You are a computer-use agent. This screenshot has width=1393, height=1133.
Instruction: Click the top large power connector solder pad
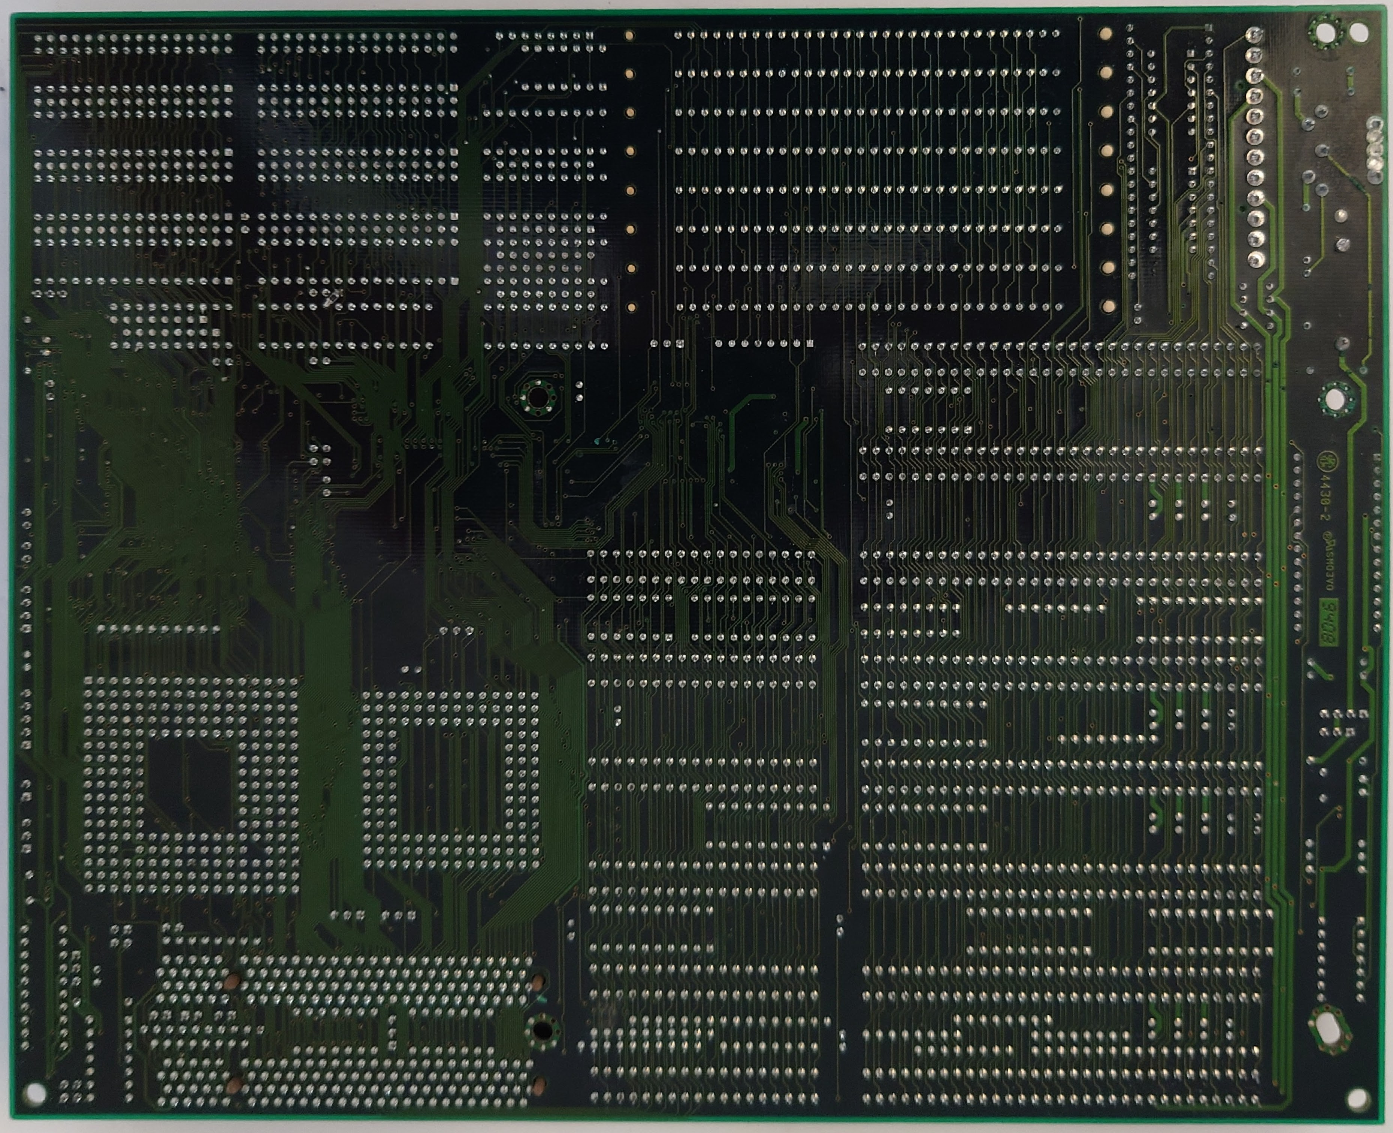pyautogui.click(x=1254, y=35)
